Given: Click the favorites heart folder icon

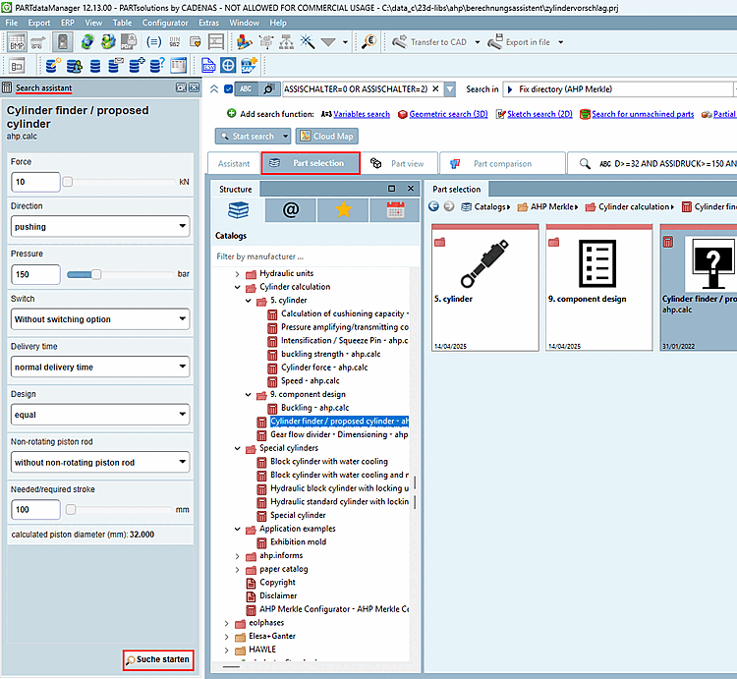Looking at the screenshot, I should point(196,42).
